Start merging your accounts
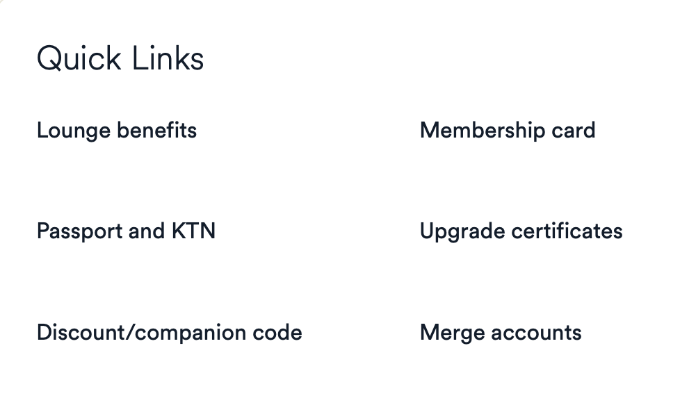The image size is (680, 396). [501, 332]
